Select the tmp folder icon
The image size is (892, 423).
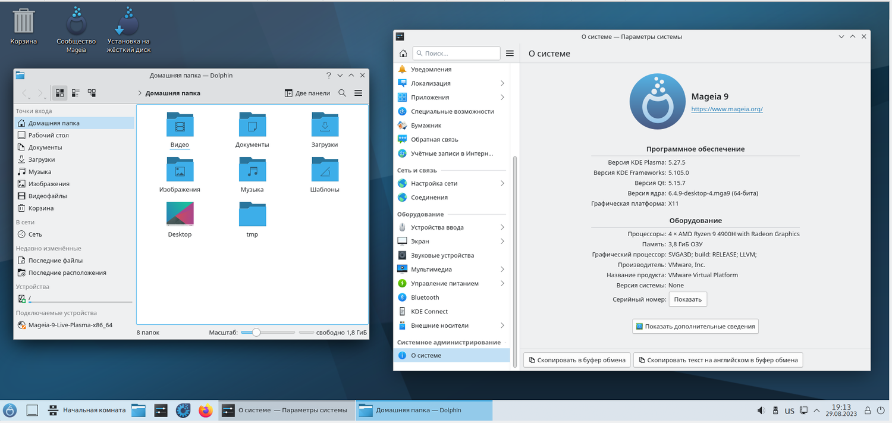[252, 215]
